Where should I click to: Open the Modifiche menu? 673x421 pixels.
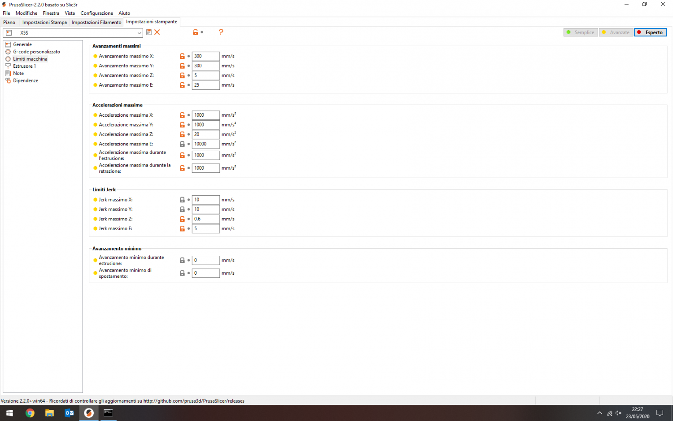point(26,13)
